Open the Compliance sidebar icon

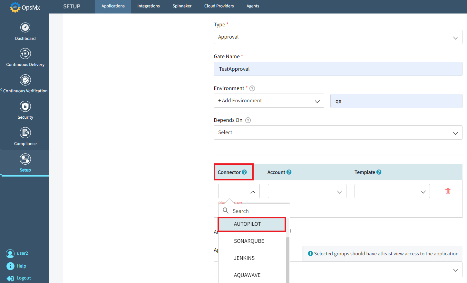pyautogui.click(x=25, y=133)
